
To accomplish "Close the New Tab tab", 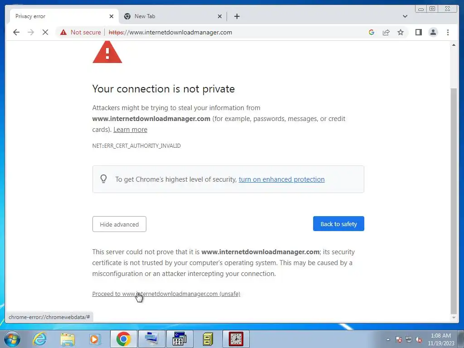I will click(x=220, y=16).
